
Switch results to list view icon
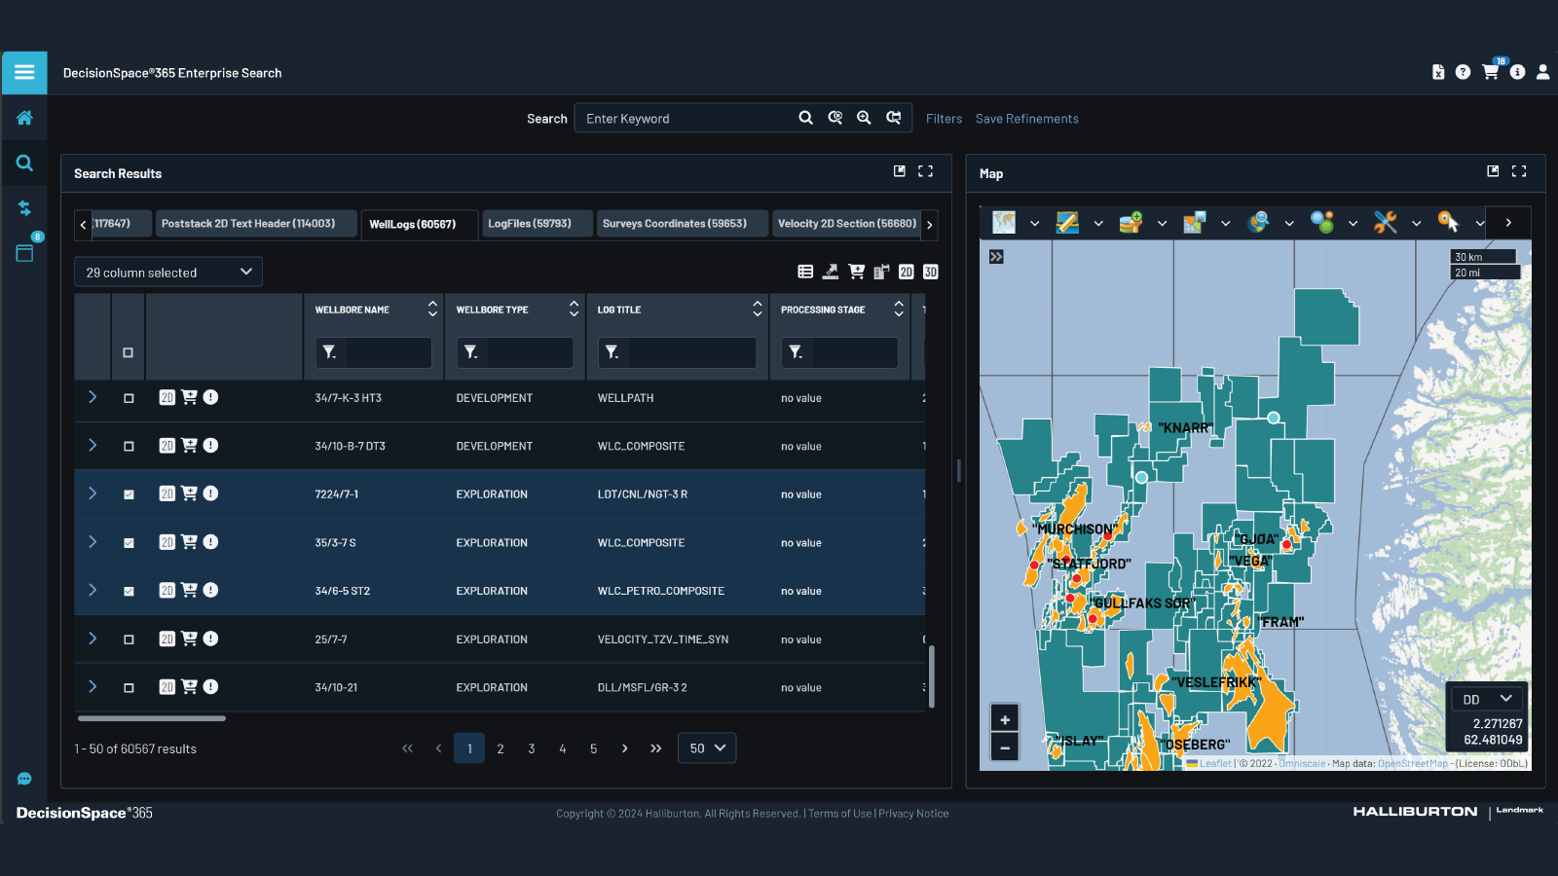pyautogui.click(x=805, y=272)
